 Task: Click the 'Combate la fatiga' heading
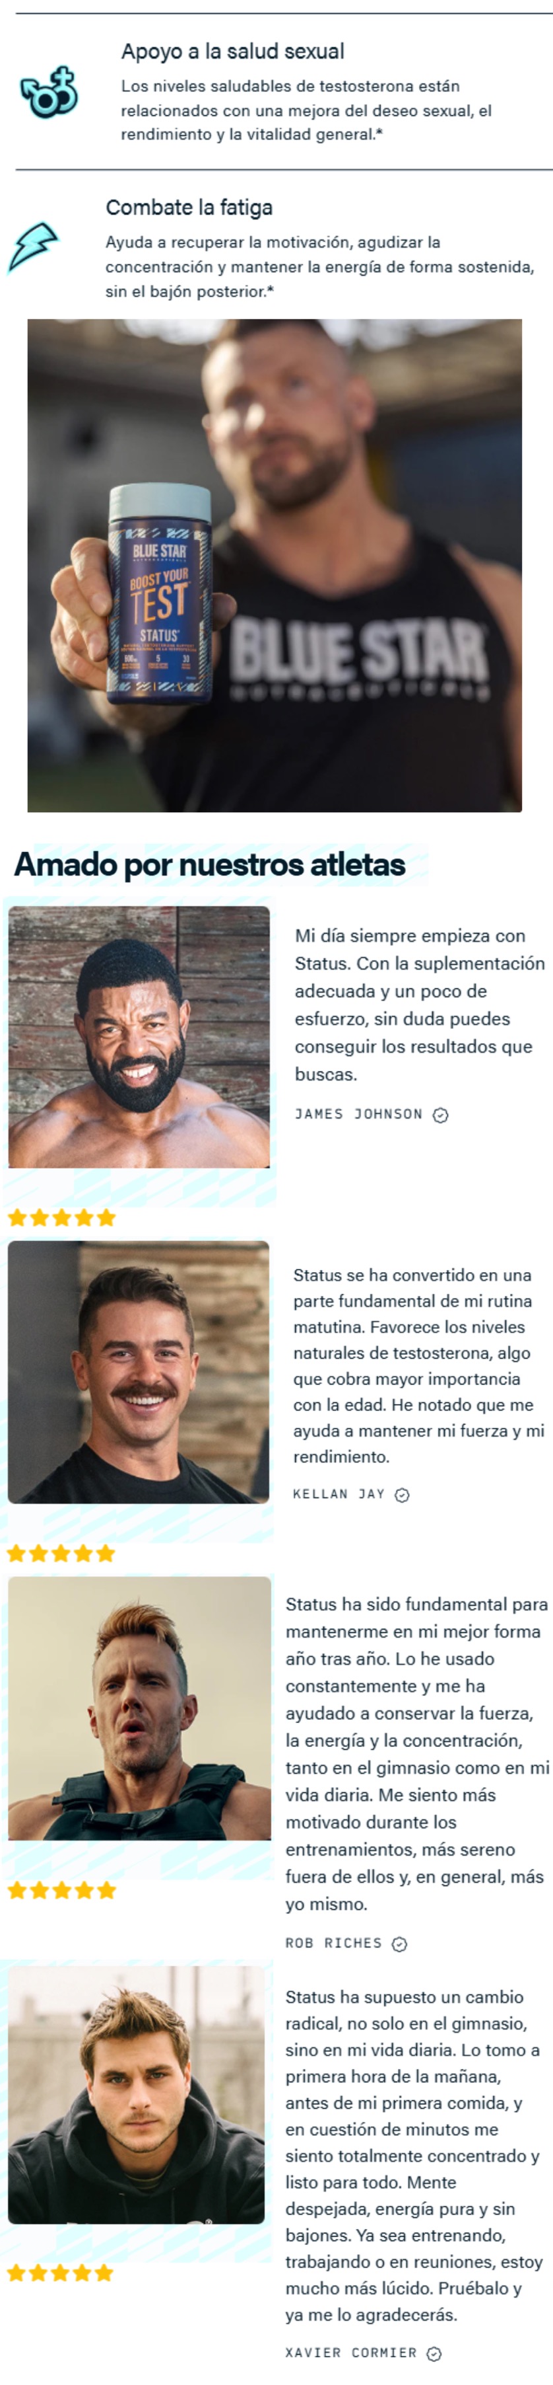point(189,208)
